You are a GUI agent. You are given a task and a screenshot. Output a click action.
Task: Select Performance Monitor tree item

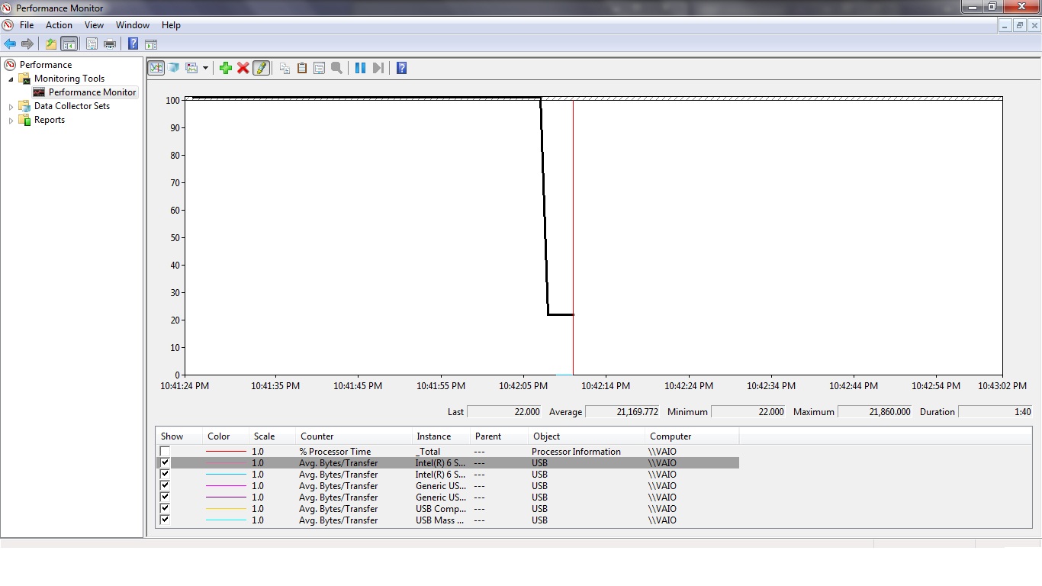(92, 92)
